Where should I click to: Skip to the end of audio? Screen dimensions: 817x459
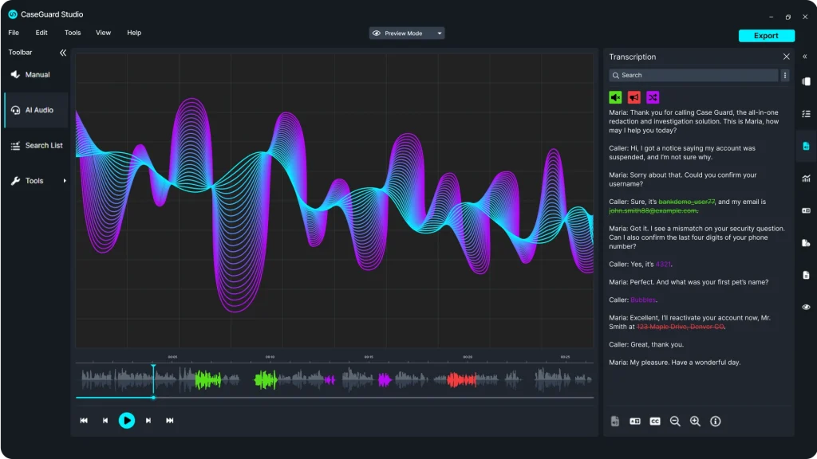[170, 421]
